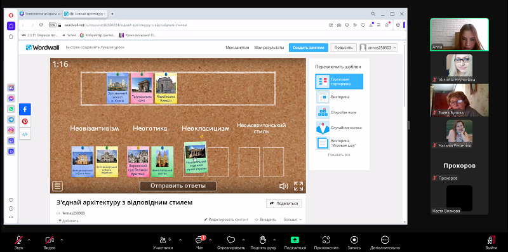The width and height of the screenshot is (508, 252).
Task: Open Дополнительно more options
Action: coord(385,242)
